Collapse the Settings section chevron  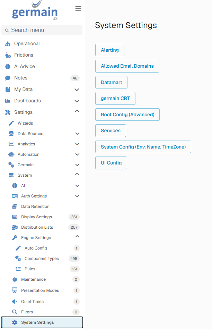coord(77,111)
